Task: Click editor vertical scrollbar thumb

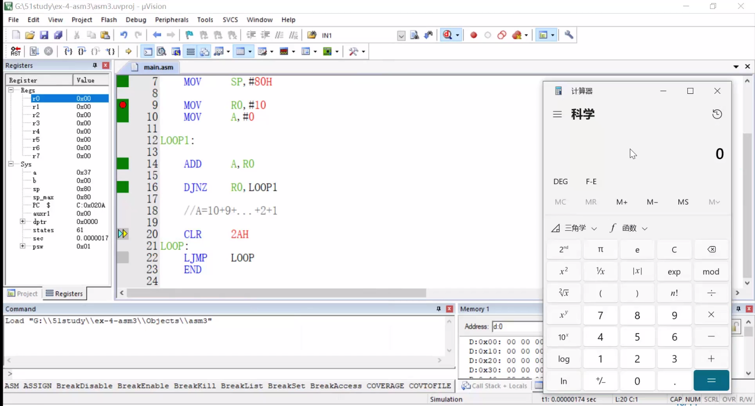Action: (747, 205)
